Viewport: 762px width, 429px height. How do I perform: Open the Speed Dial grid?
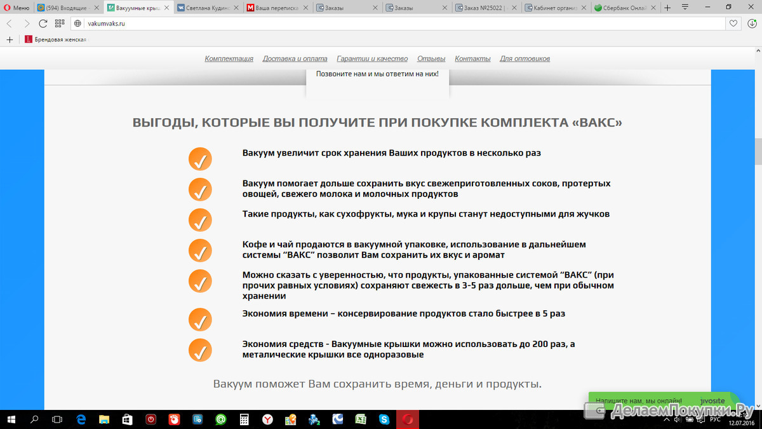(x=60, y=24)
